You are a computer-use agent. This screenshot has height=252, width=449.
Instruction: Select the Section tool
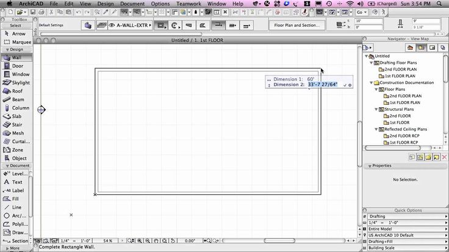point(14,241)
